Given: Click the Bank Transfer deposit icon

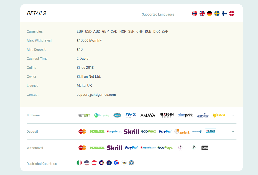Looking at the screenshot, I should coord(210,132).
